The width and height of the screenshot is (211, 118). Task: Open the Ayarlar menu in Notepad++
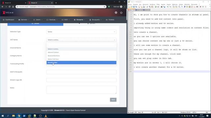click(x=163, y=4)
